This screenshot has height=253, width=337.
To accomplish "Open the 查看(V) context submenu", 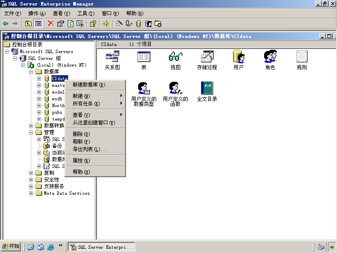I will (95, 115).
